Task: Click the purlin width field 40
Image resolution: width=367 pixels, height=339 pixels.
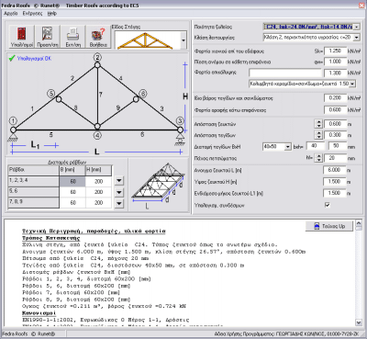Action: tap(315, 146)
